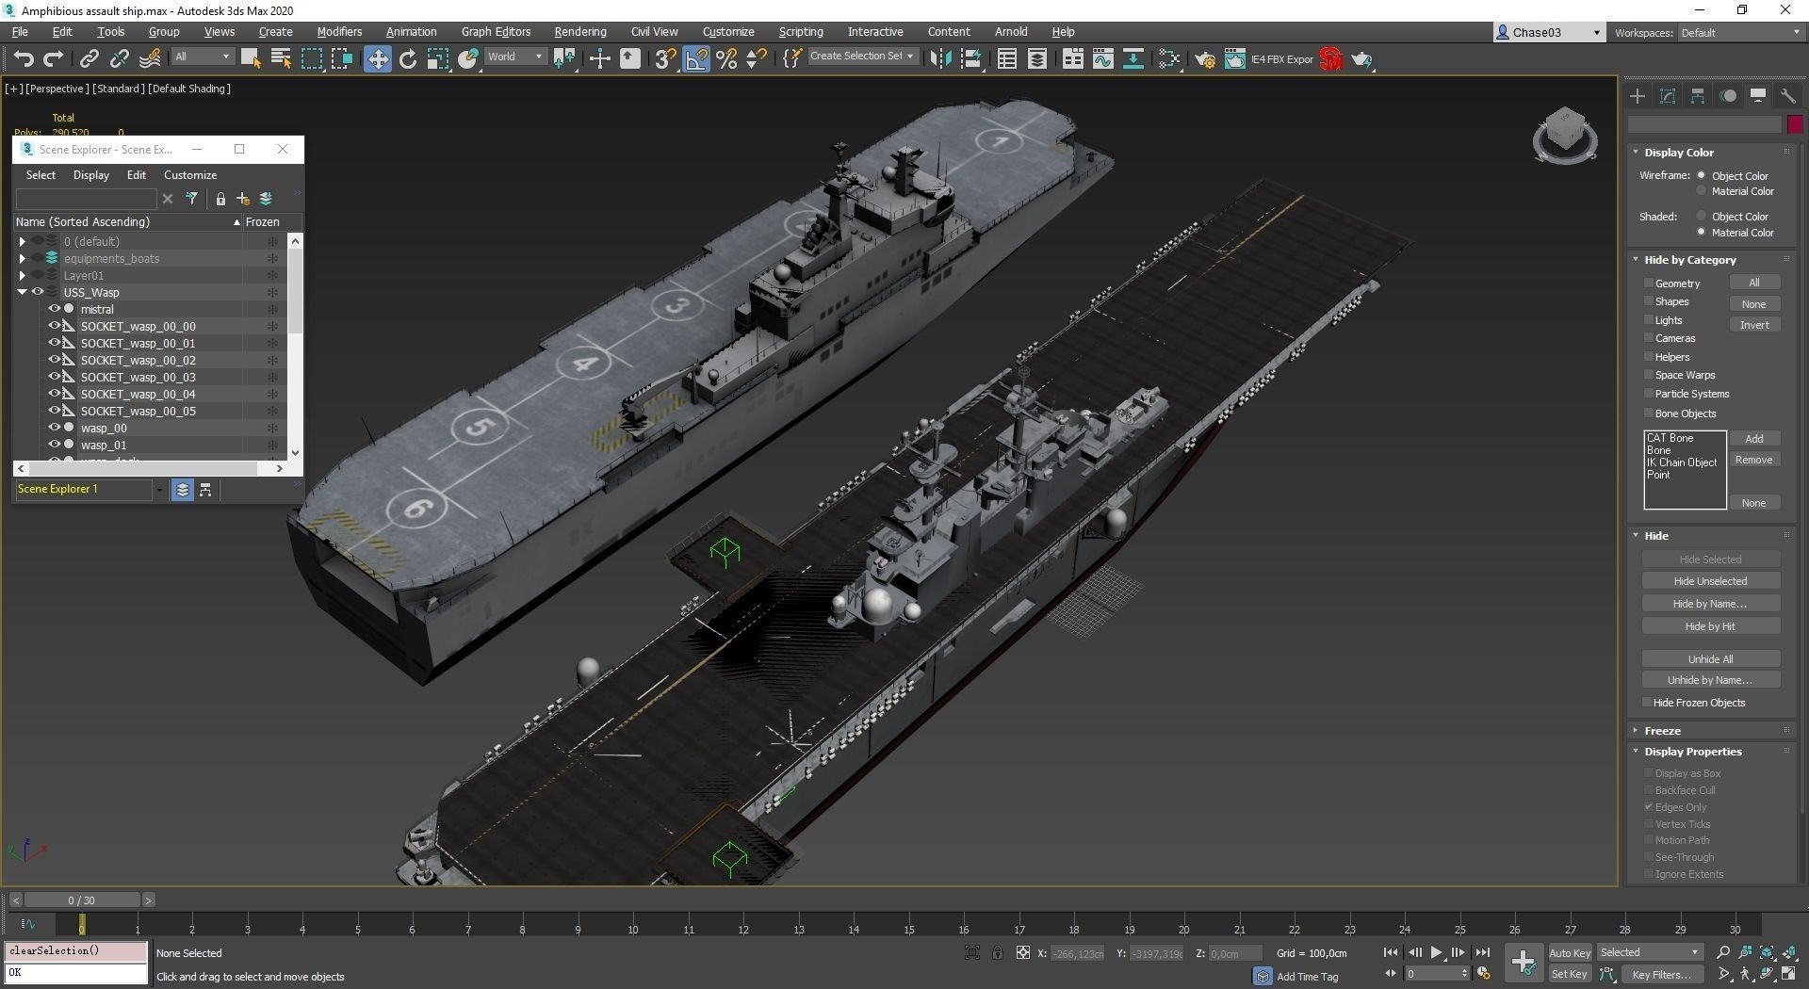This screenshot has height=989, width=1809.
Task: Check the Lights hide category box
Action: click(1649, 320)
